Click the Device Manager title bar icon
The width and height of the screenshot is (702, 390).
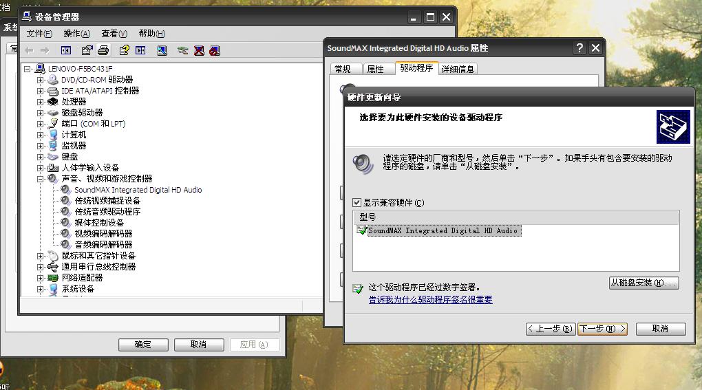point(27,17)
